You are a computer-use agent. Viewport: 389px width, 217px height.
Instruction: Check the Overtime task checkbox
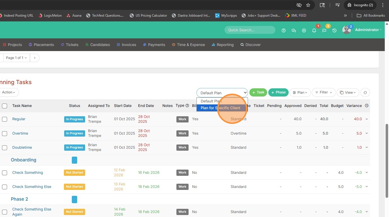pos(5,133)
